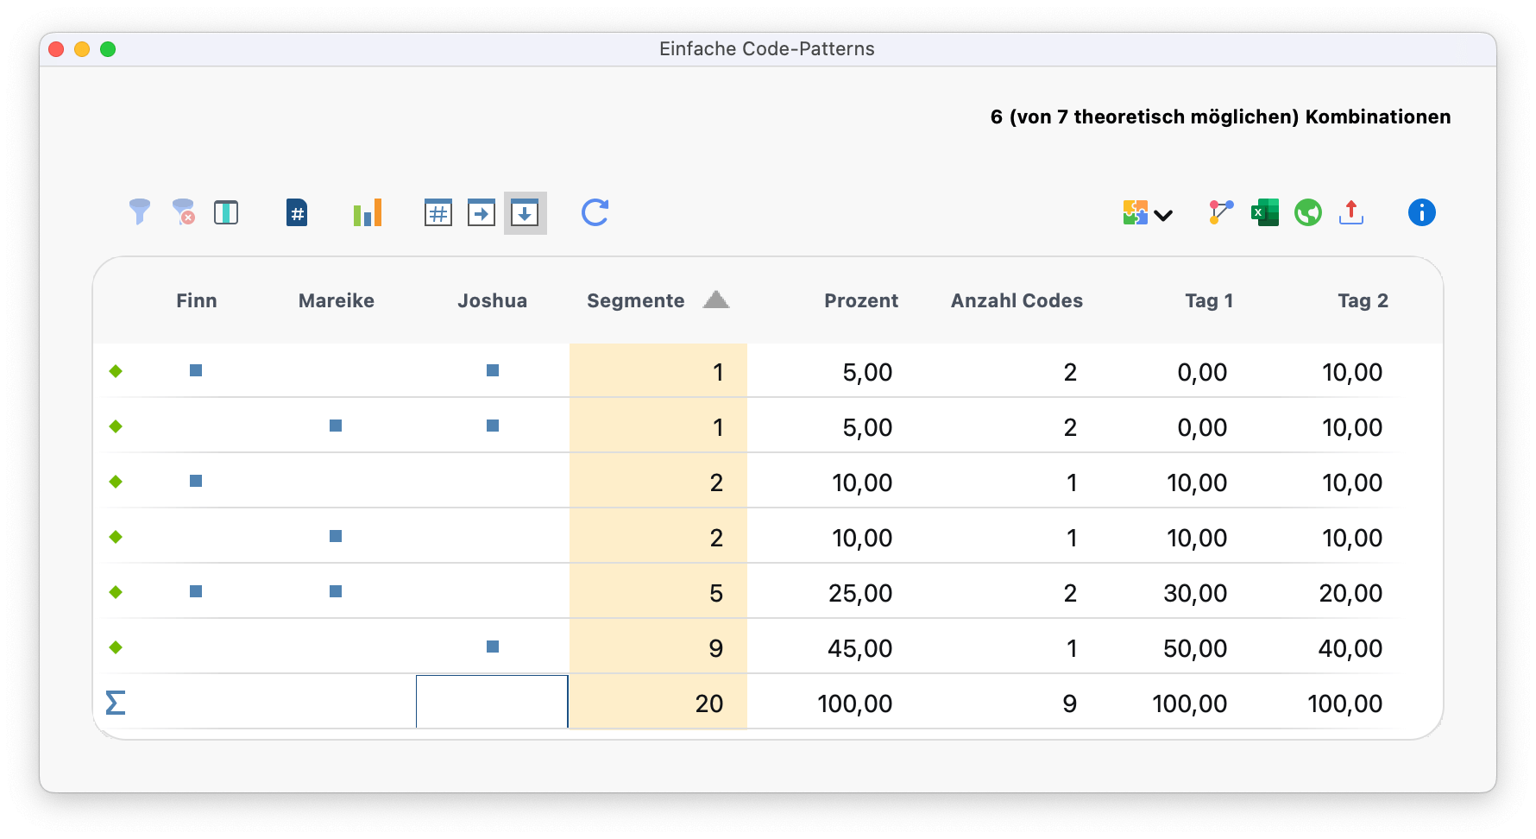Open the blue info help icon
The image size is (1536, 839).
(x=1421, y=212)
